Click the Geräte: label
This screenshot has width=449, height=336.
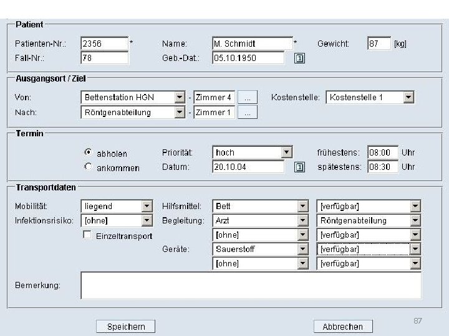tap(176, 249)
